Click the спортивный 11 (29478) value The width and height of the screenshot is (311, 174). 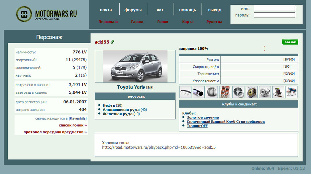coord(76,60)
